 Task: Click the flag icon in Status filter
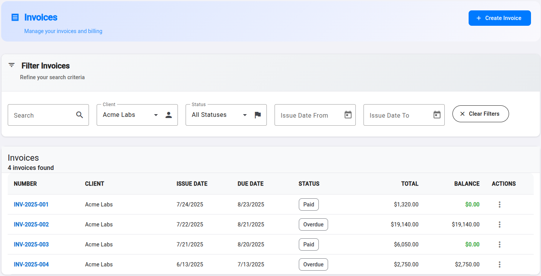[x=258, y=115]
